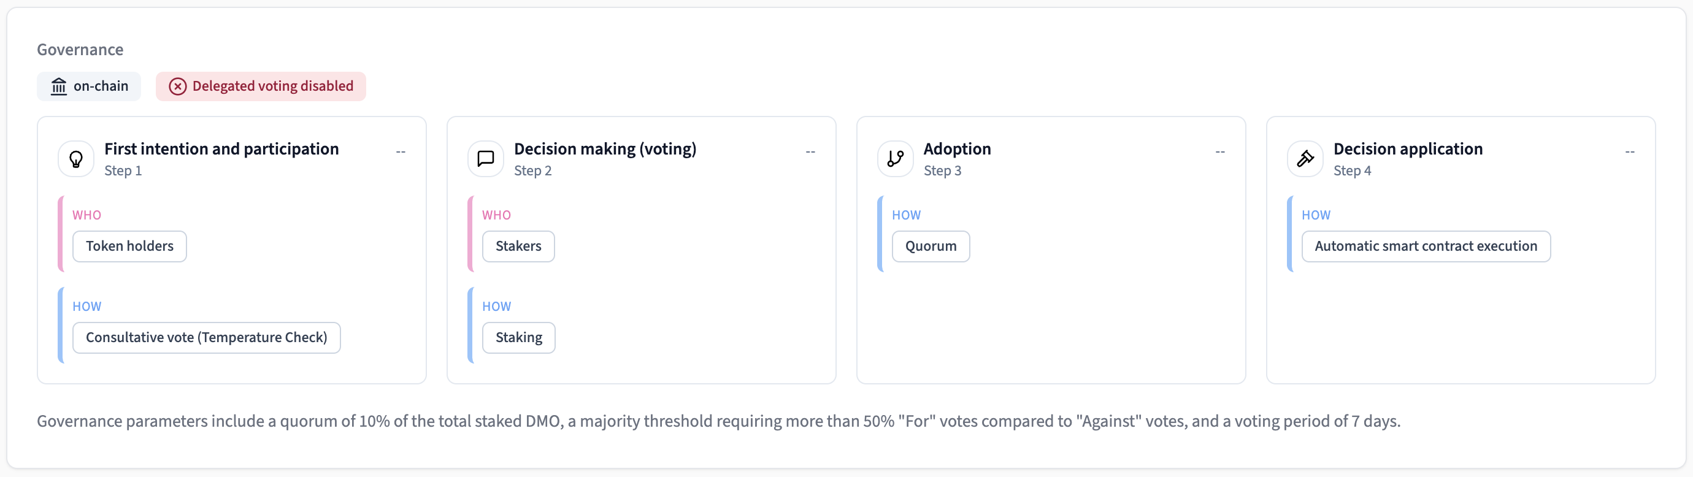This screenshot has width=1693, height=477.
Task: Click the Consultative vote (Temperature Check) button
Action: [x=206, y=337]
